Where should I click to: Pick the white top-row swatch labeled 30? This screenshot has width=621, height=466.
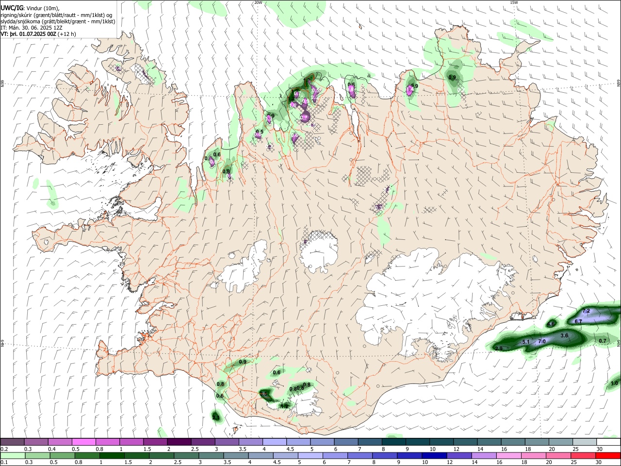point(608,442)
